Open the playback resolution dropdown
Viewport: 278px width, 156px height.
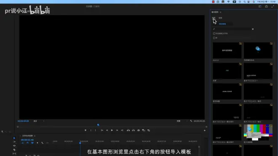(182, 121)
